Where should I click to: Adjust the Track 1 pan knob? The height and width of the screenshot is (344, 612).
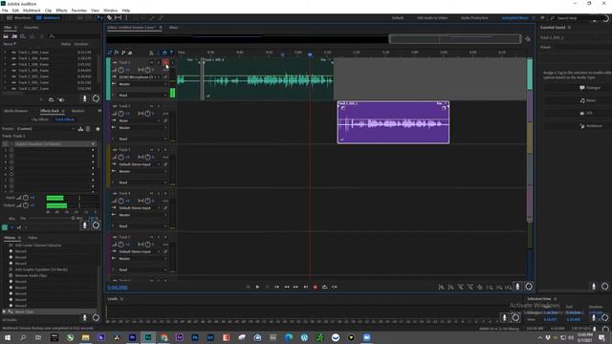[147, 70]
